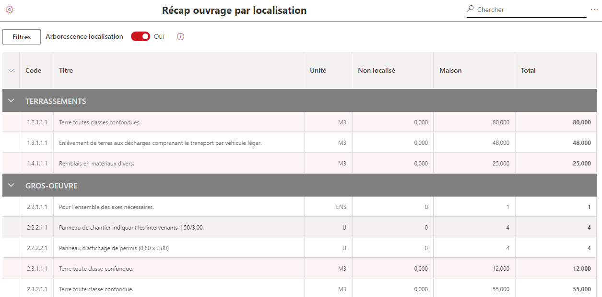The image size is (602, 297).
Task: Open the Filtres button
Action: (22, 37)
